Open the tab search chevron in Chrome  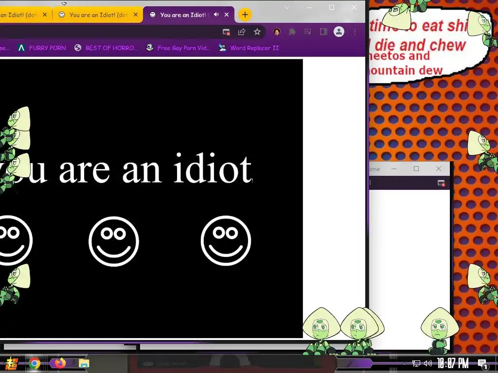tap(287, 8)
